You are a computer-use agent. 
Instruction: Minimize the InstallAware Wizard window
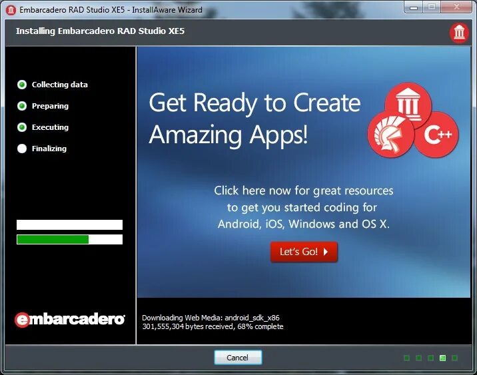(414, 7)
